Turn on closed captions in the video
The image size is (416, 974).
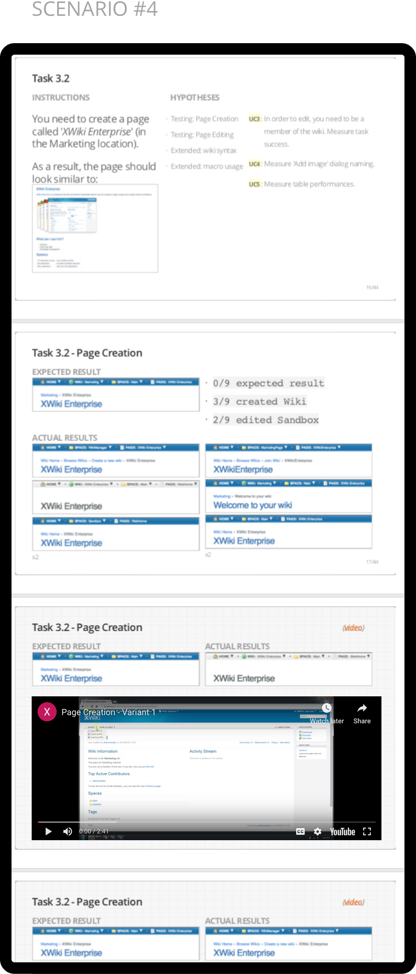click(x=300, y=832)
